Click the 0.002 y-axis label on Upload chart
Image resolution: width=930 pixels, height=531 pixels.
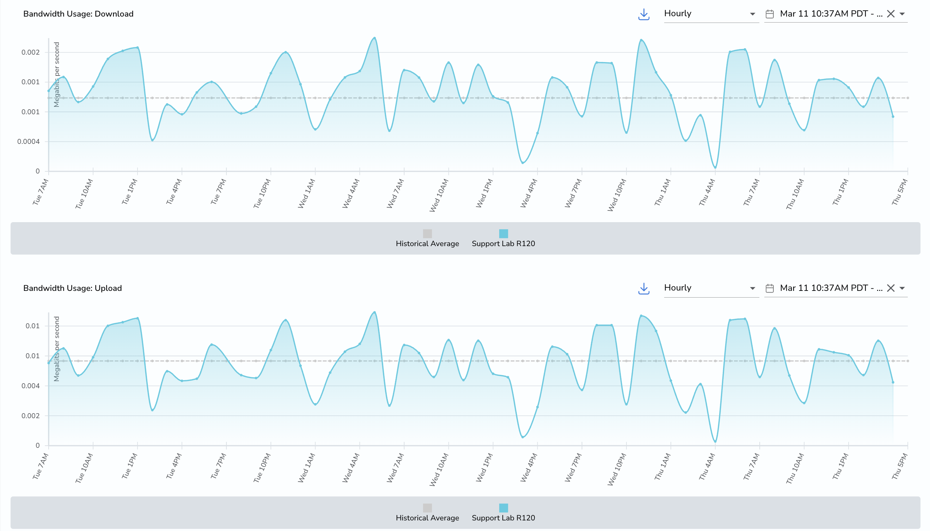click(x=30, y=416)
